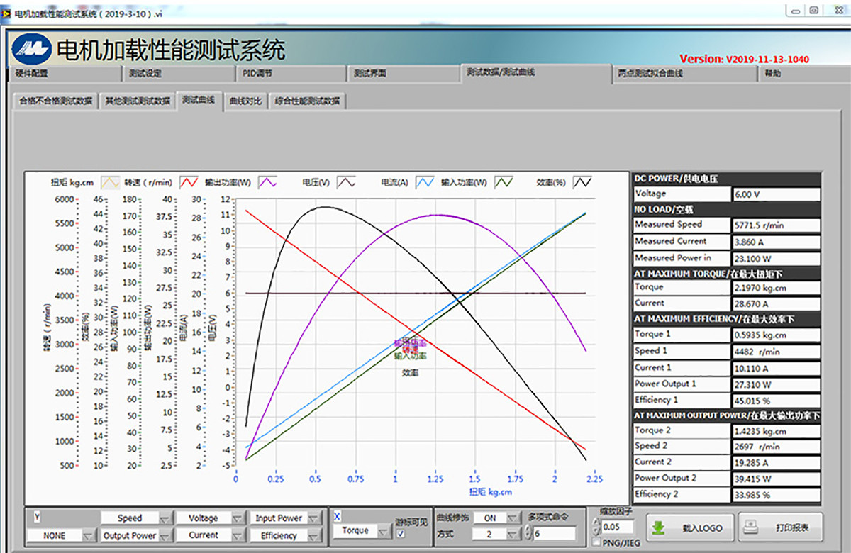Screen dimensions: 851x553
Task: Switch to the 测试界面 tab
Action: [403, 73]
